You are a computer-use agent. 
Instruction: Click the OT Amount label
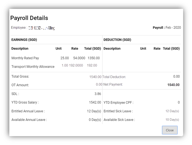click(x=20, y=85)
